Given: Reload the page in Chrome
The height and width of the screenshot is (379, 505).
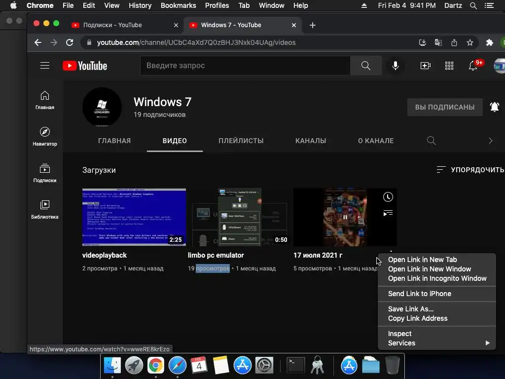Looking at the screenshot, I should (70, 42).
